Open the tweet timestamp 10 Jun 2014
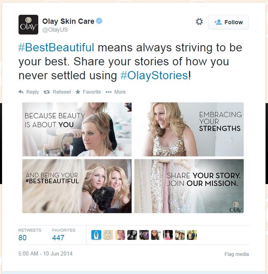 pyautogui.click(x=45, y=253)
